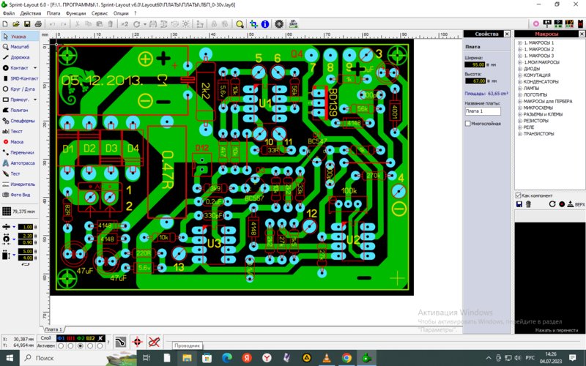Open a file with the folder toolbar icon
Viewport: 586px width, 366px height.
point(15,24)
